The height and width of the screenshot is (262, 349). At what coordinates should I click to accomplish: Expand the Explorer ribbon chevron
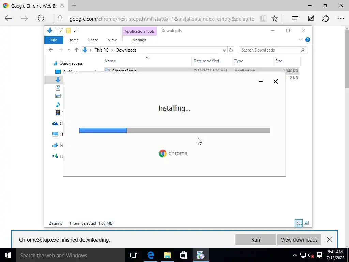tap(300, 40)
